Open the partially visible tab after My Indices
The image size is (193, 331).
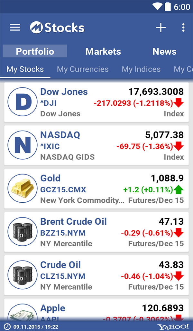click(x=183, y=69)
